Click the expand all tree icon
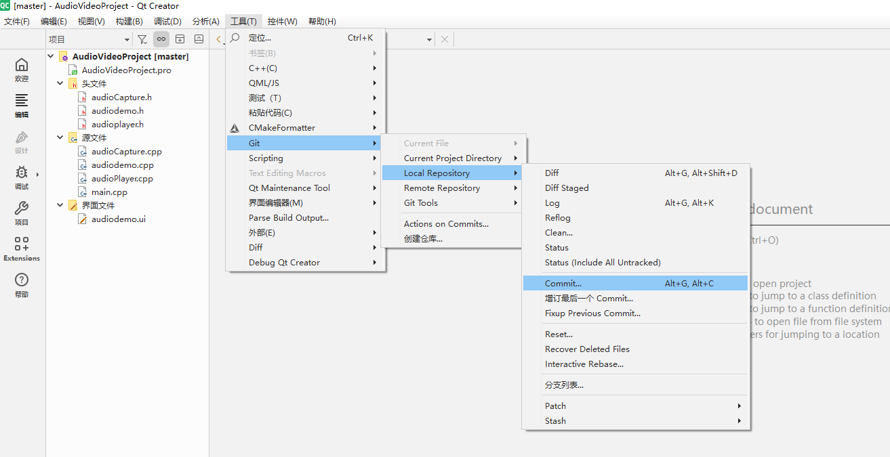Viewport: 890px width, 457px height. [x=180, y=39]
